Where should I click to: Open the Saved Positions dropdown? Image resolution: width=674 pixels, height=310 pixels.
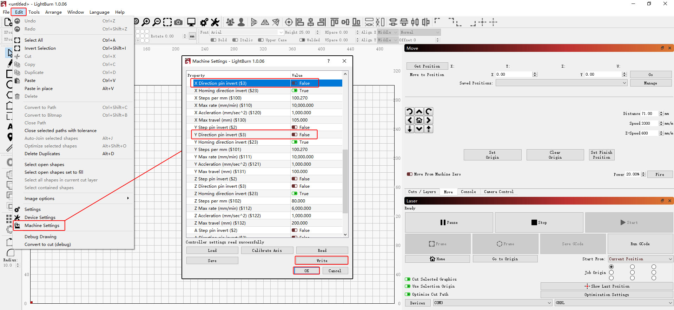point(561,83)
